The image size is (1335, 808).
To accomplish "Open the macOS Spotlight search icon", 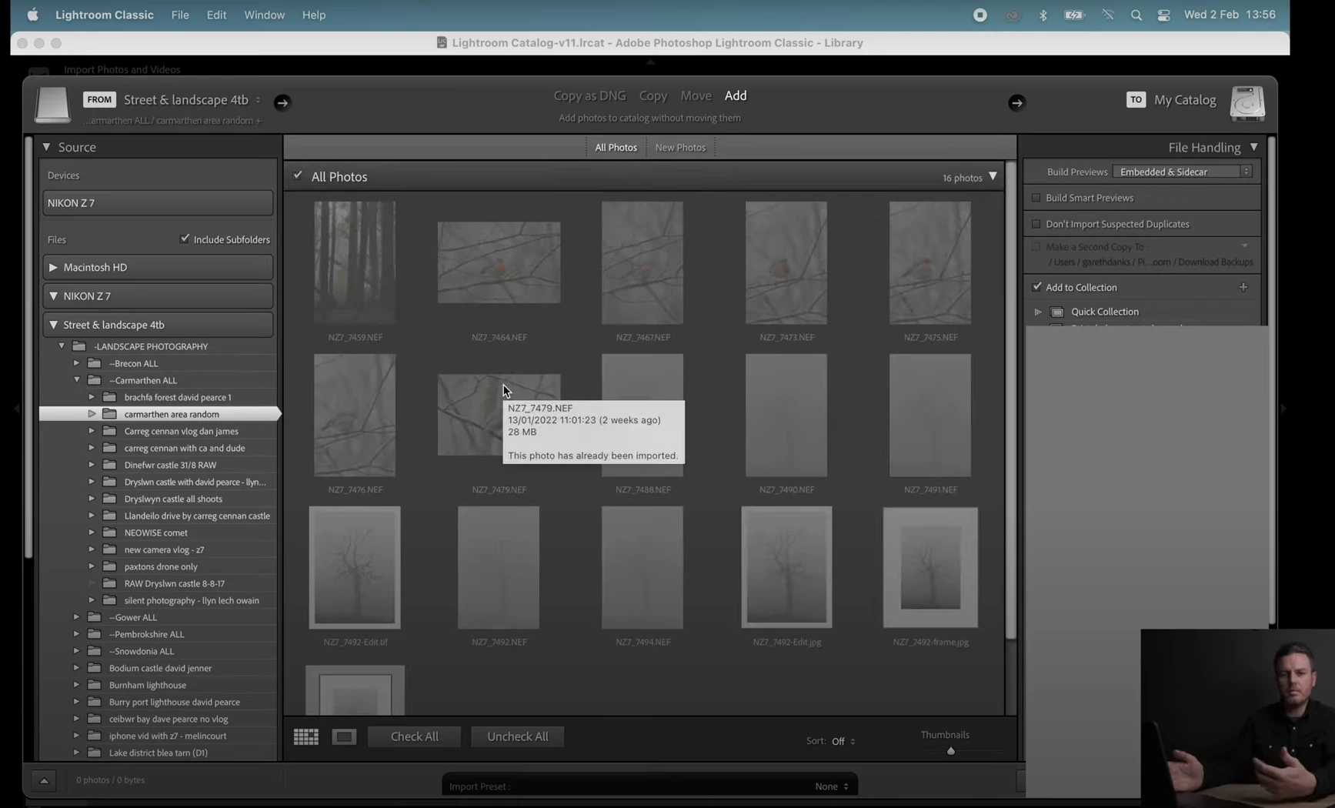I will coord(1136,15).
